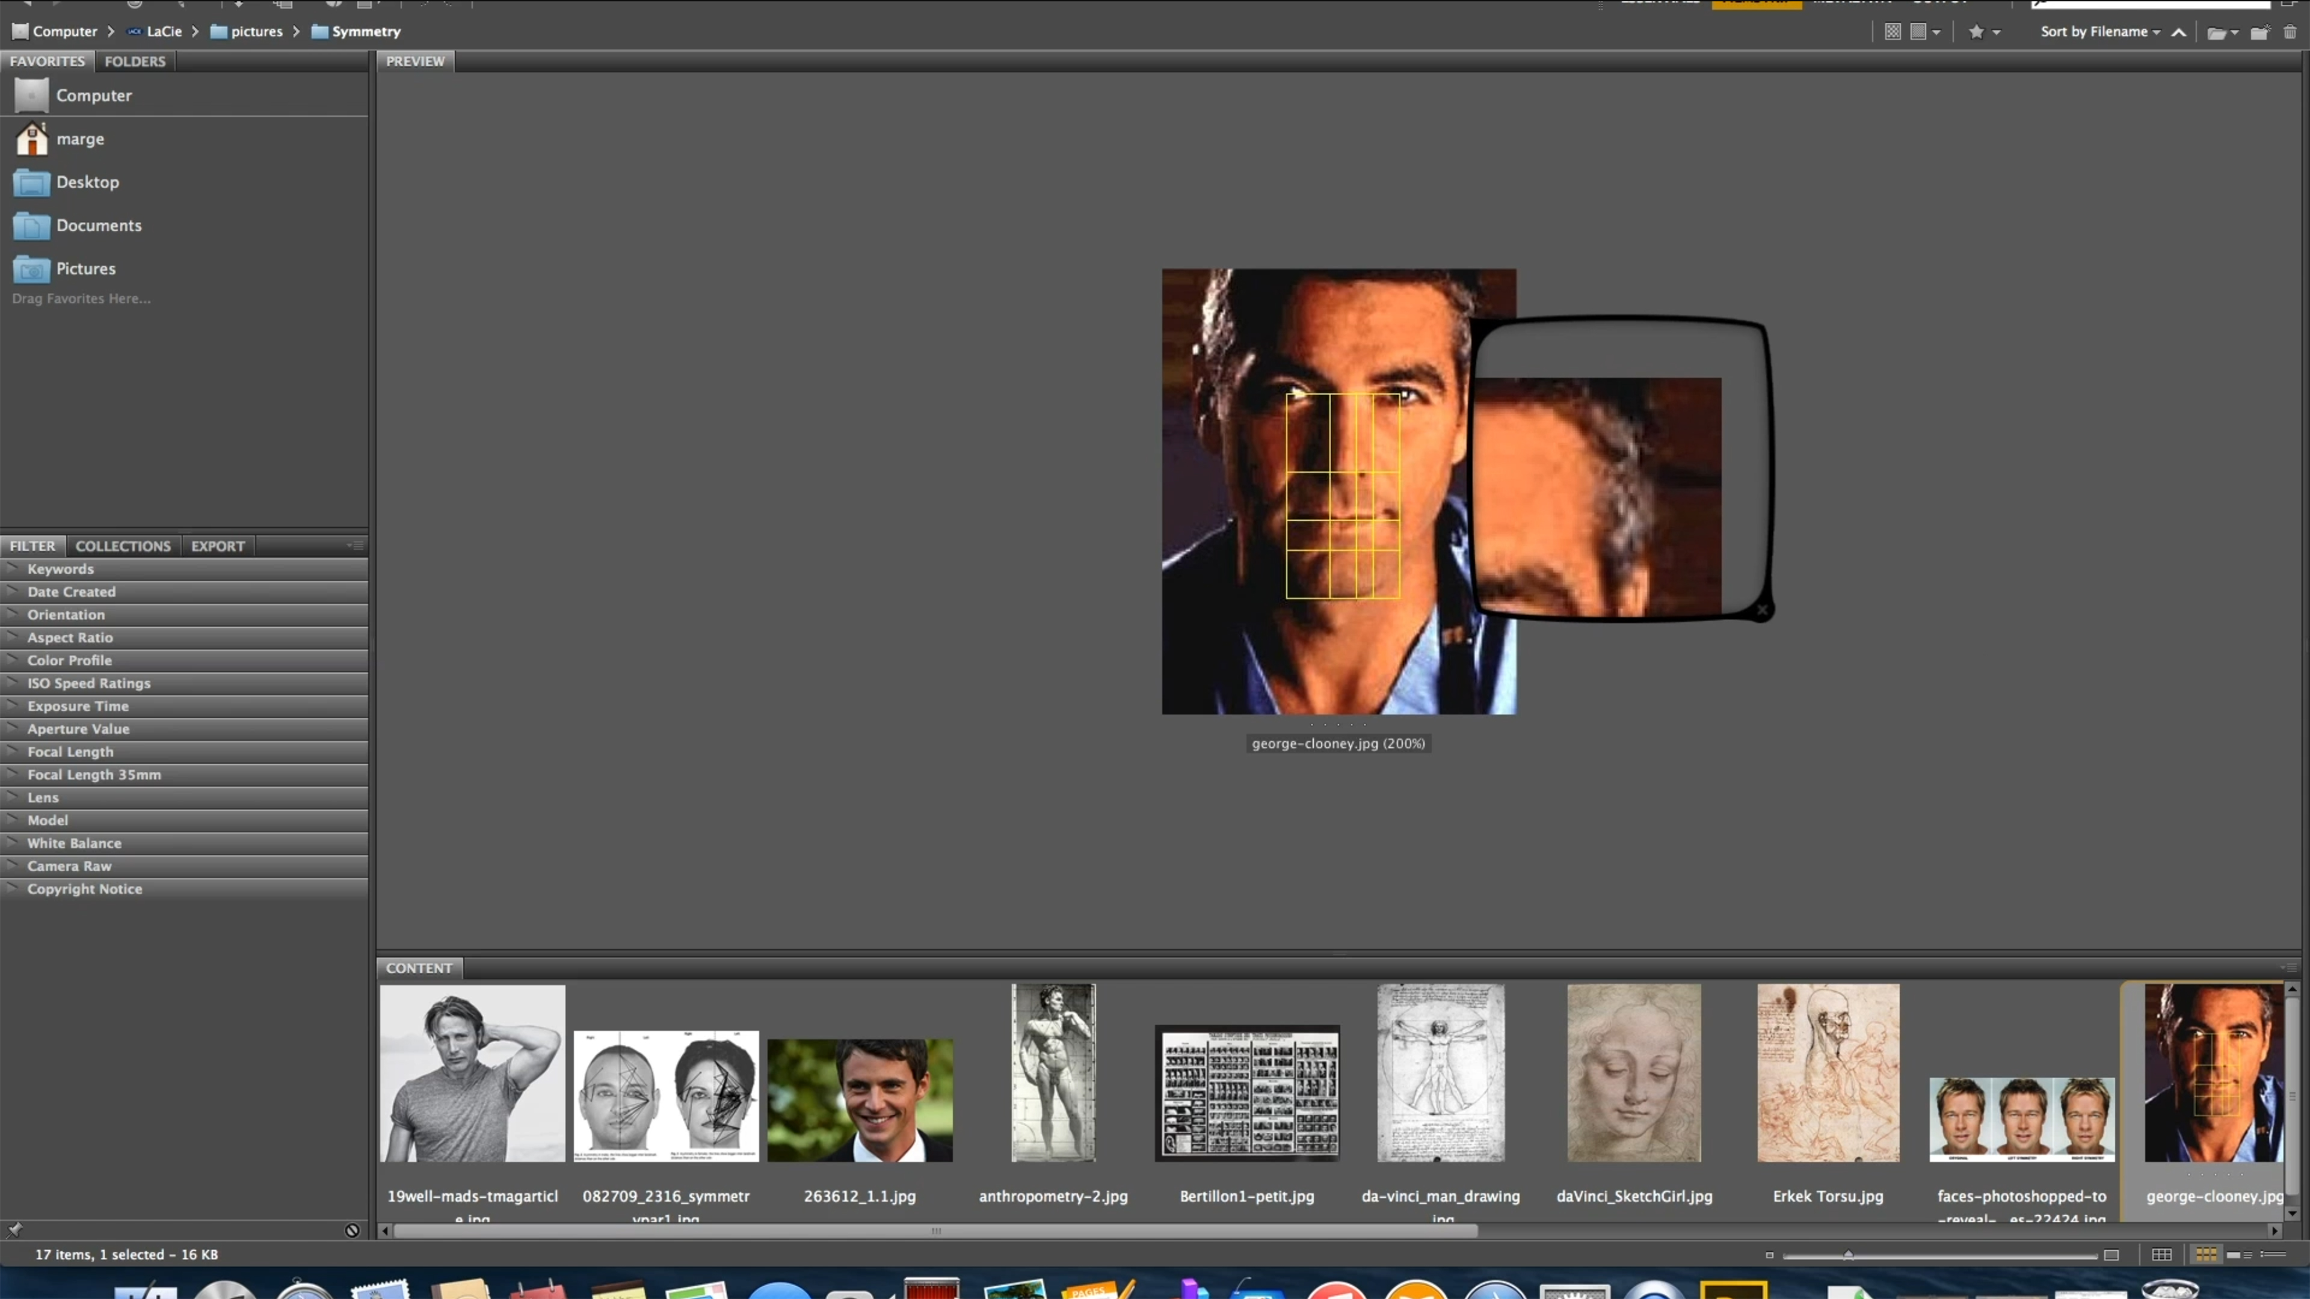
Task: Switch to details view in the status bar
Action: pyautogui.click(x=2238, y=1254)
